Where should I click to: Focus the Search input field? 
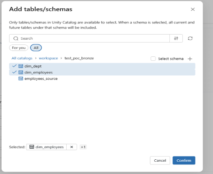pos(89,39)
